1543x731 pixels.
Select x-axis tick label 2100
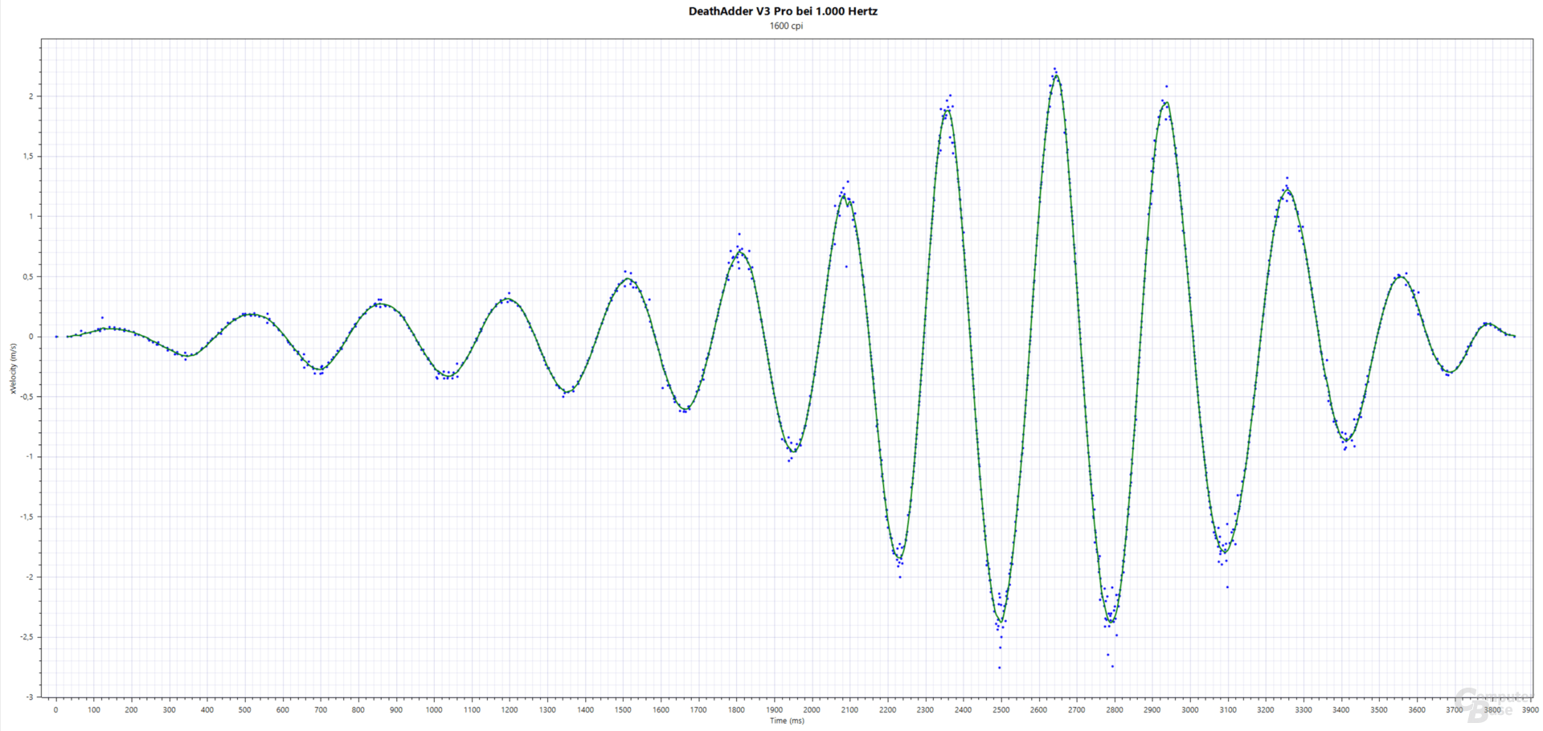coord(849,709)
